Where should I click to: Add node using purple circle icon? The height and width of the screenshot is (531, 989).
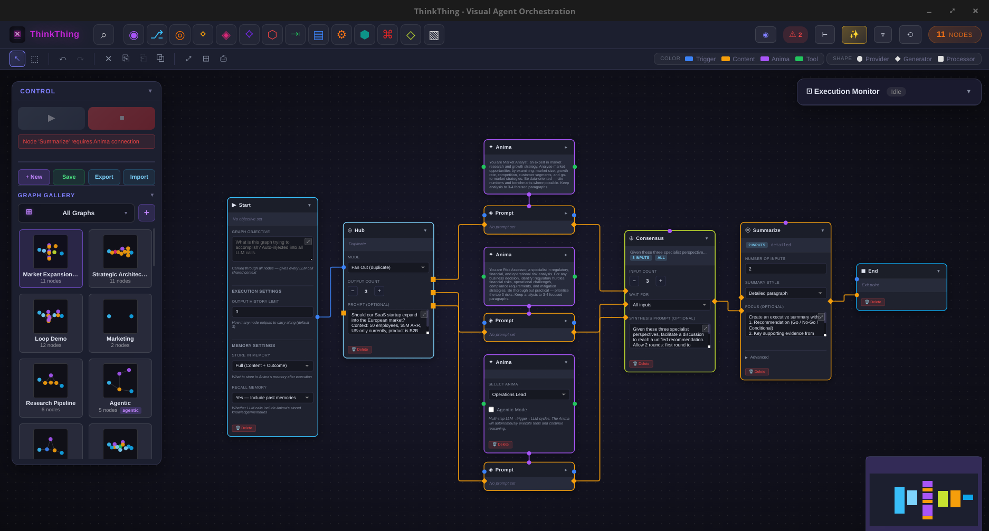pos(134,35)
